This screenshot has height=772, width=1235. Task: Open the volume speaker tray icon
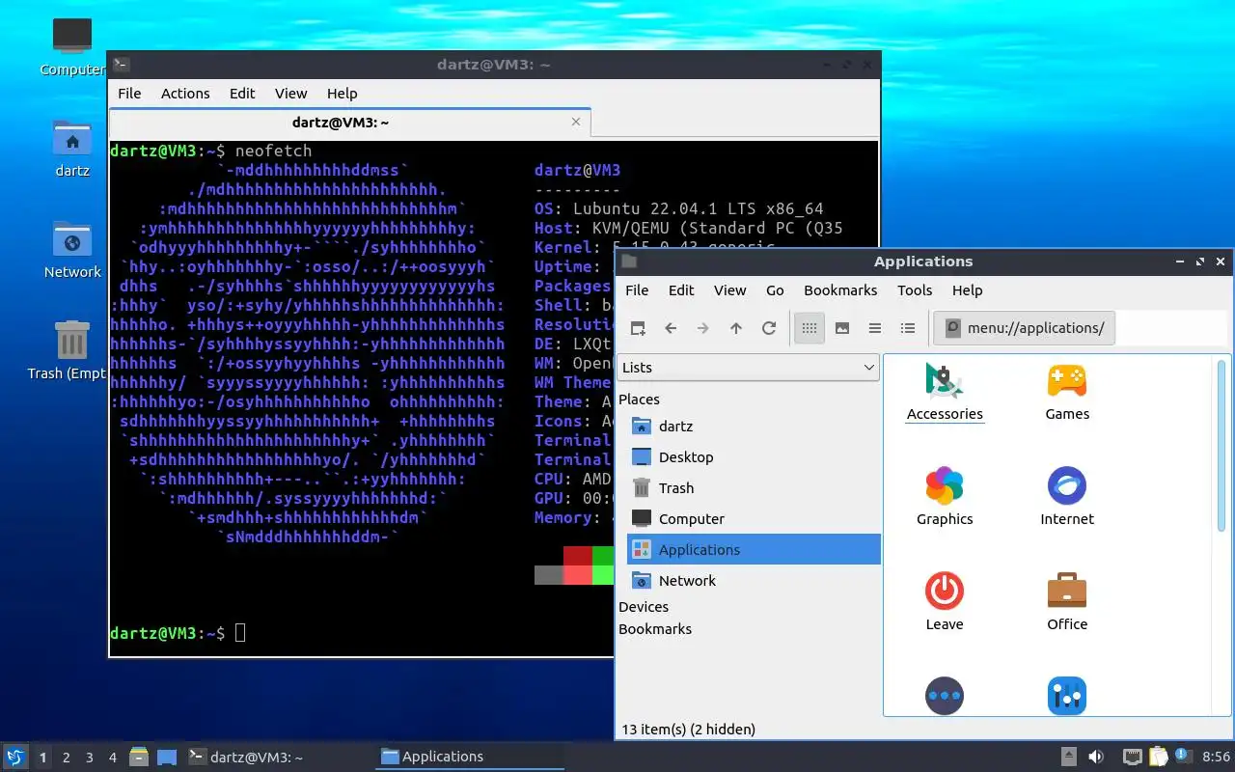tap(1096, 757)
